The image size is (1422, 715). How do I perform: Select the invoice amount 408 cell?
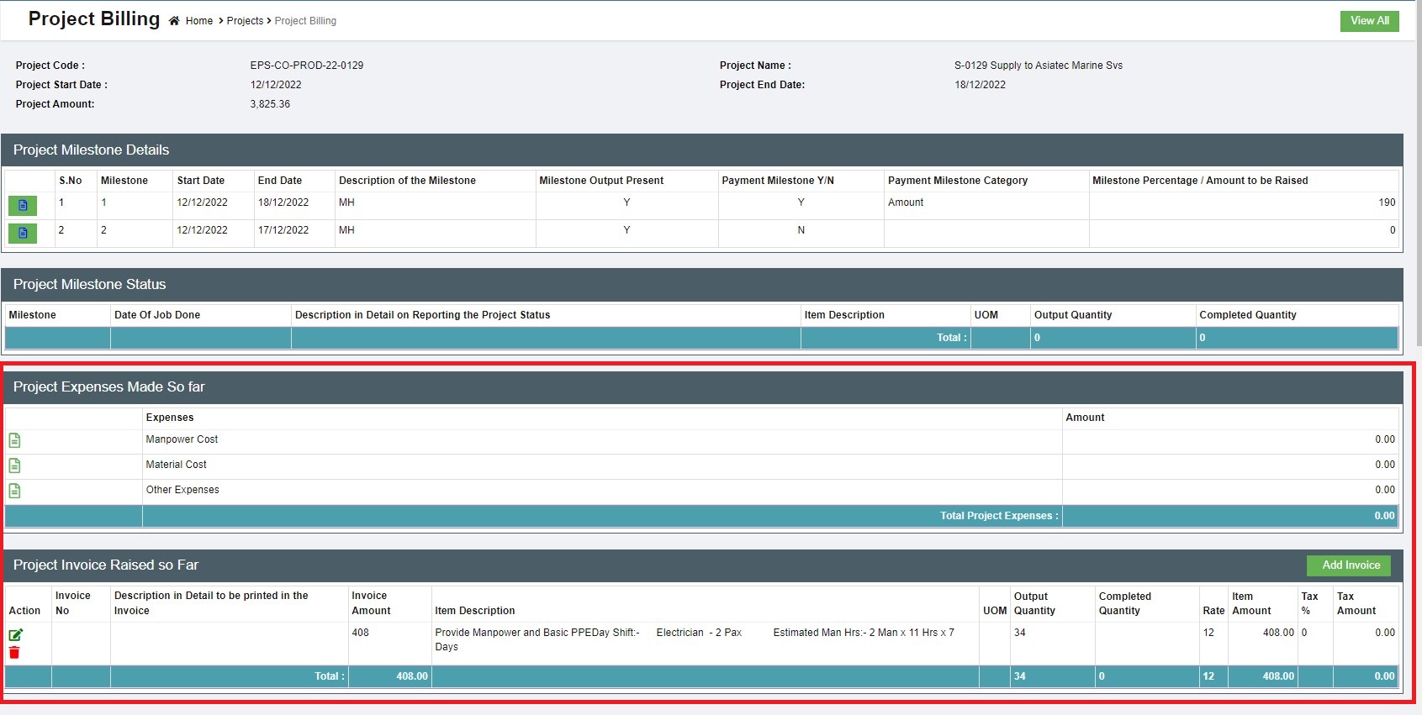coord(361,633)
